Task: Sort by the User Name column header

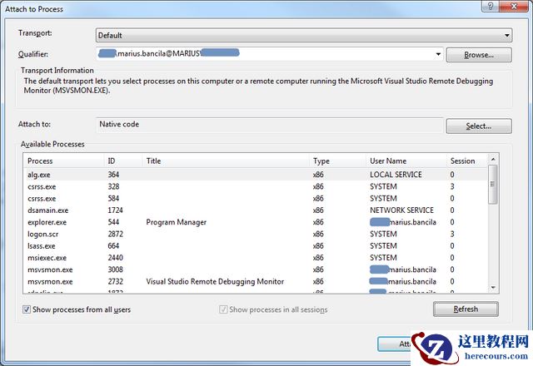Action: click(x=406, y=161)
